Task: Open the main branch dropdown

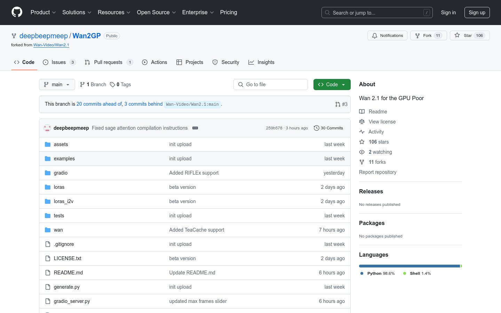Action: (x=57, y=85)
